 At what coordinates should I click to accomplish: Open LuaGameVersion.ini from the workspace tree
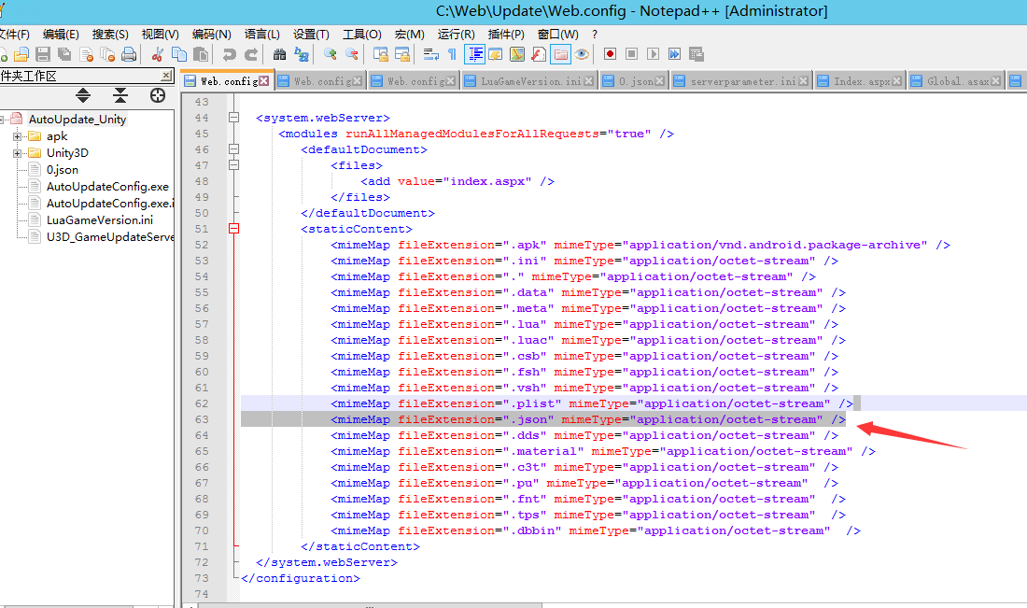coord(99,220)
